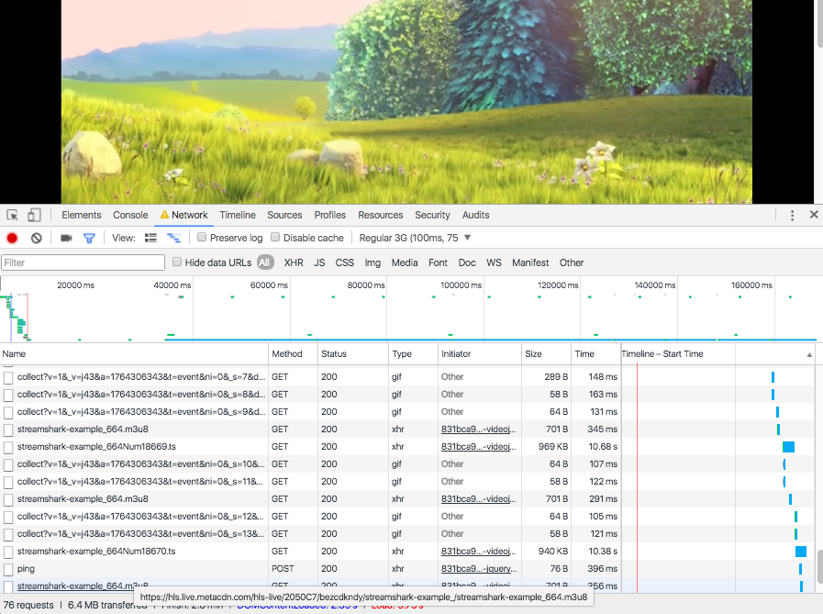The height and width of the screenshot is (614, 823).
Task: Filter requests by Other
Action: pyautogui.click(x=571, y=262)
